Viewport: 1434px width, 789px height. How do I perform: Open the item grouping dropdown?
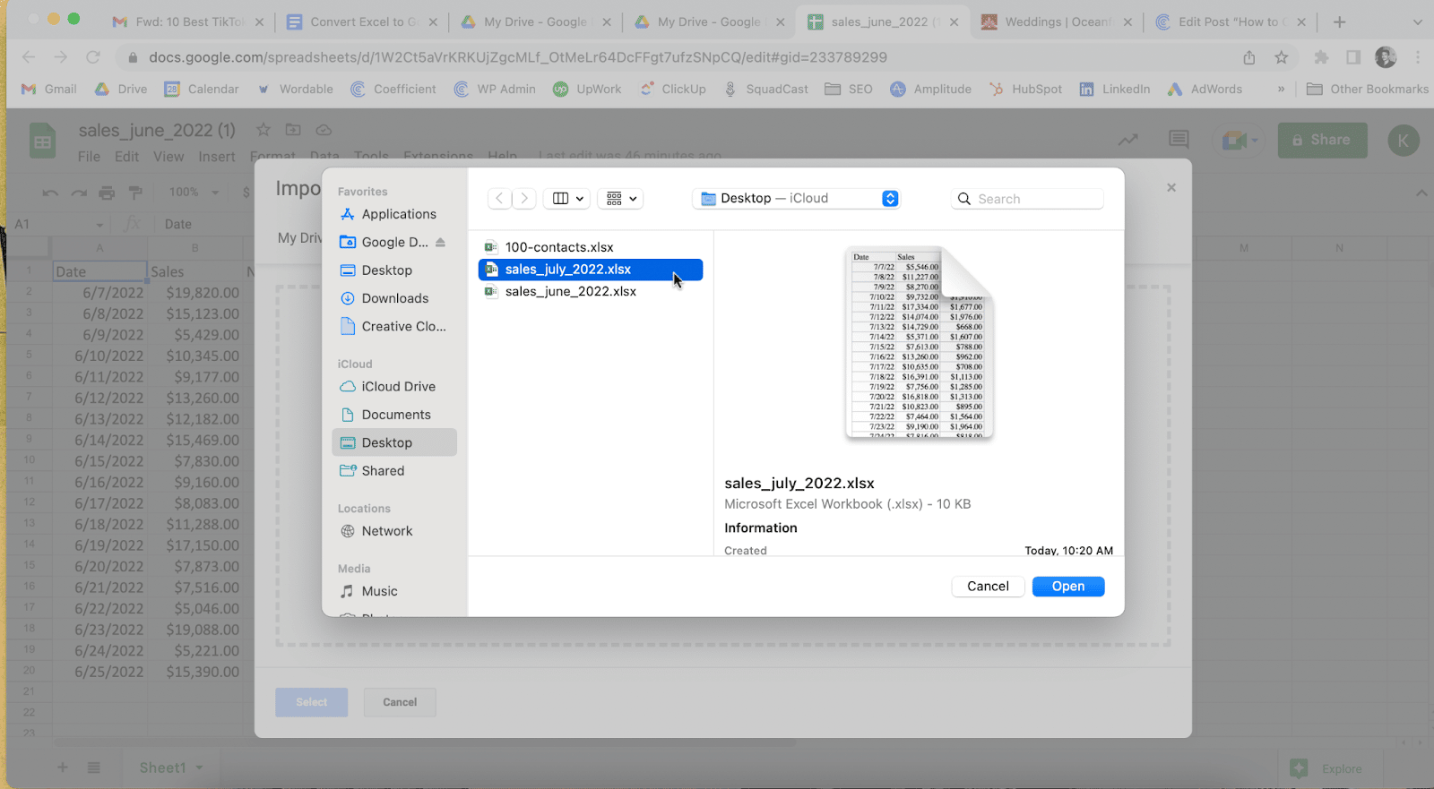(621, 199)
